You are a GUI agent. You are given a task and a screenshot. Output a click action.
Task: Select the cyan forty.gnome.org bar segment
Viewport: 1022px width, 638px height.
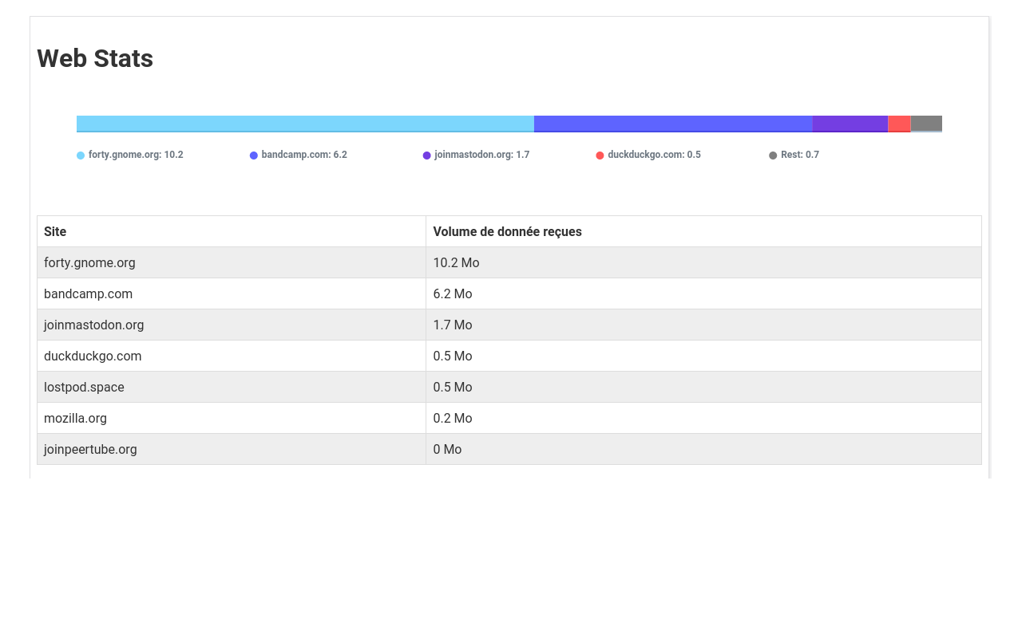(303, 124)
